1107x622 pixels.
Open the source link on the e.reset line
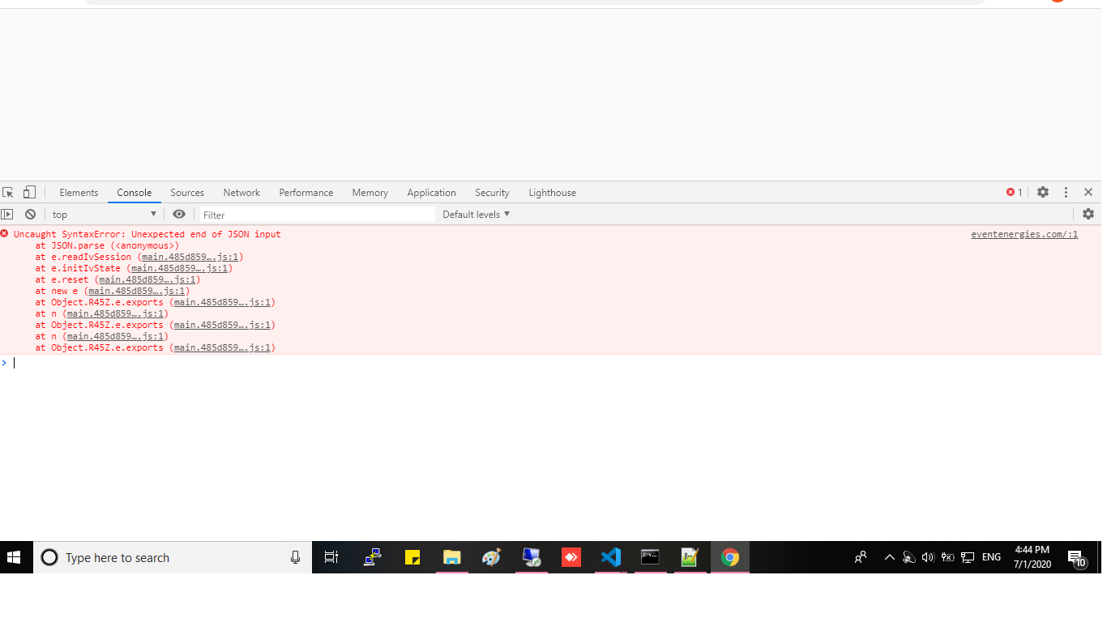click(147, 279)
